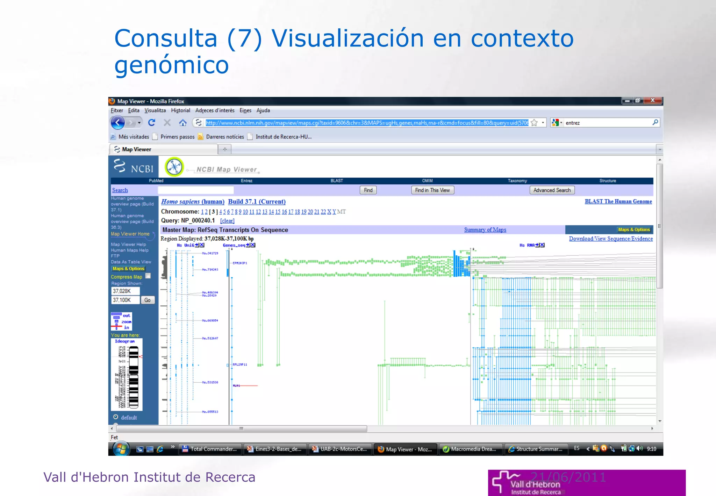Tick the Compress Map checkbox
716x496 pixels.
(x=148, y=276)
